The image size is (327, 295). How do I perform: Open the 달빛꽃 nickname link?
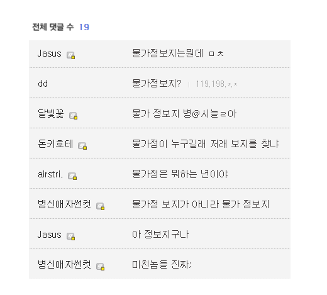point(51,114)
